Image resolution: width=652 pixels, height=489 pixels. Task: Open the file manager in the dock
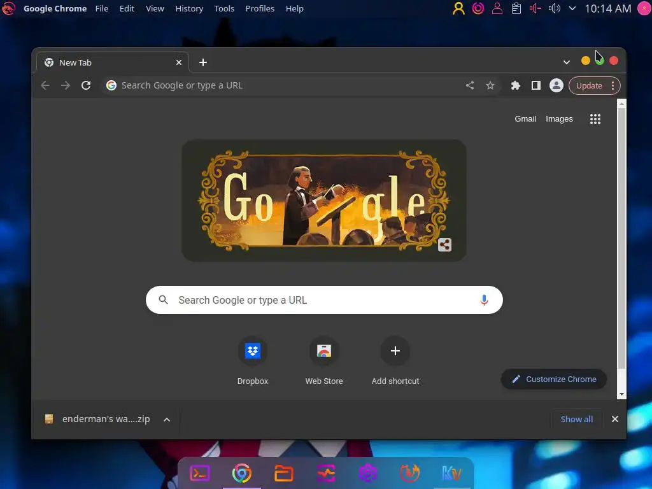[283, 473]
